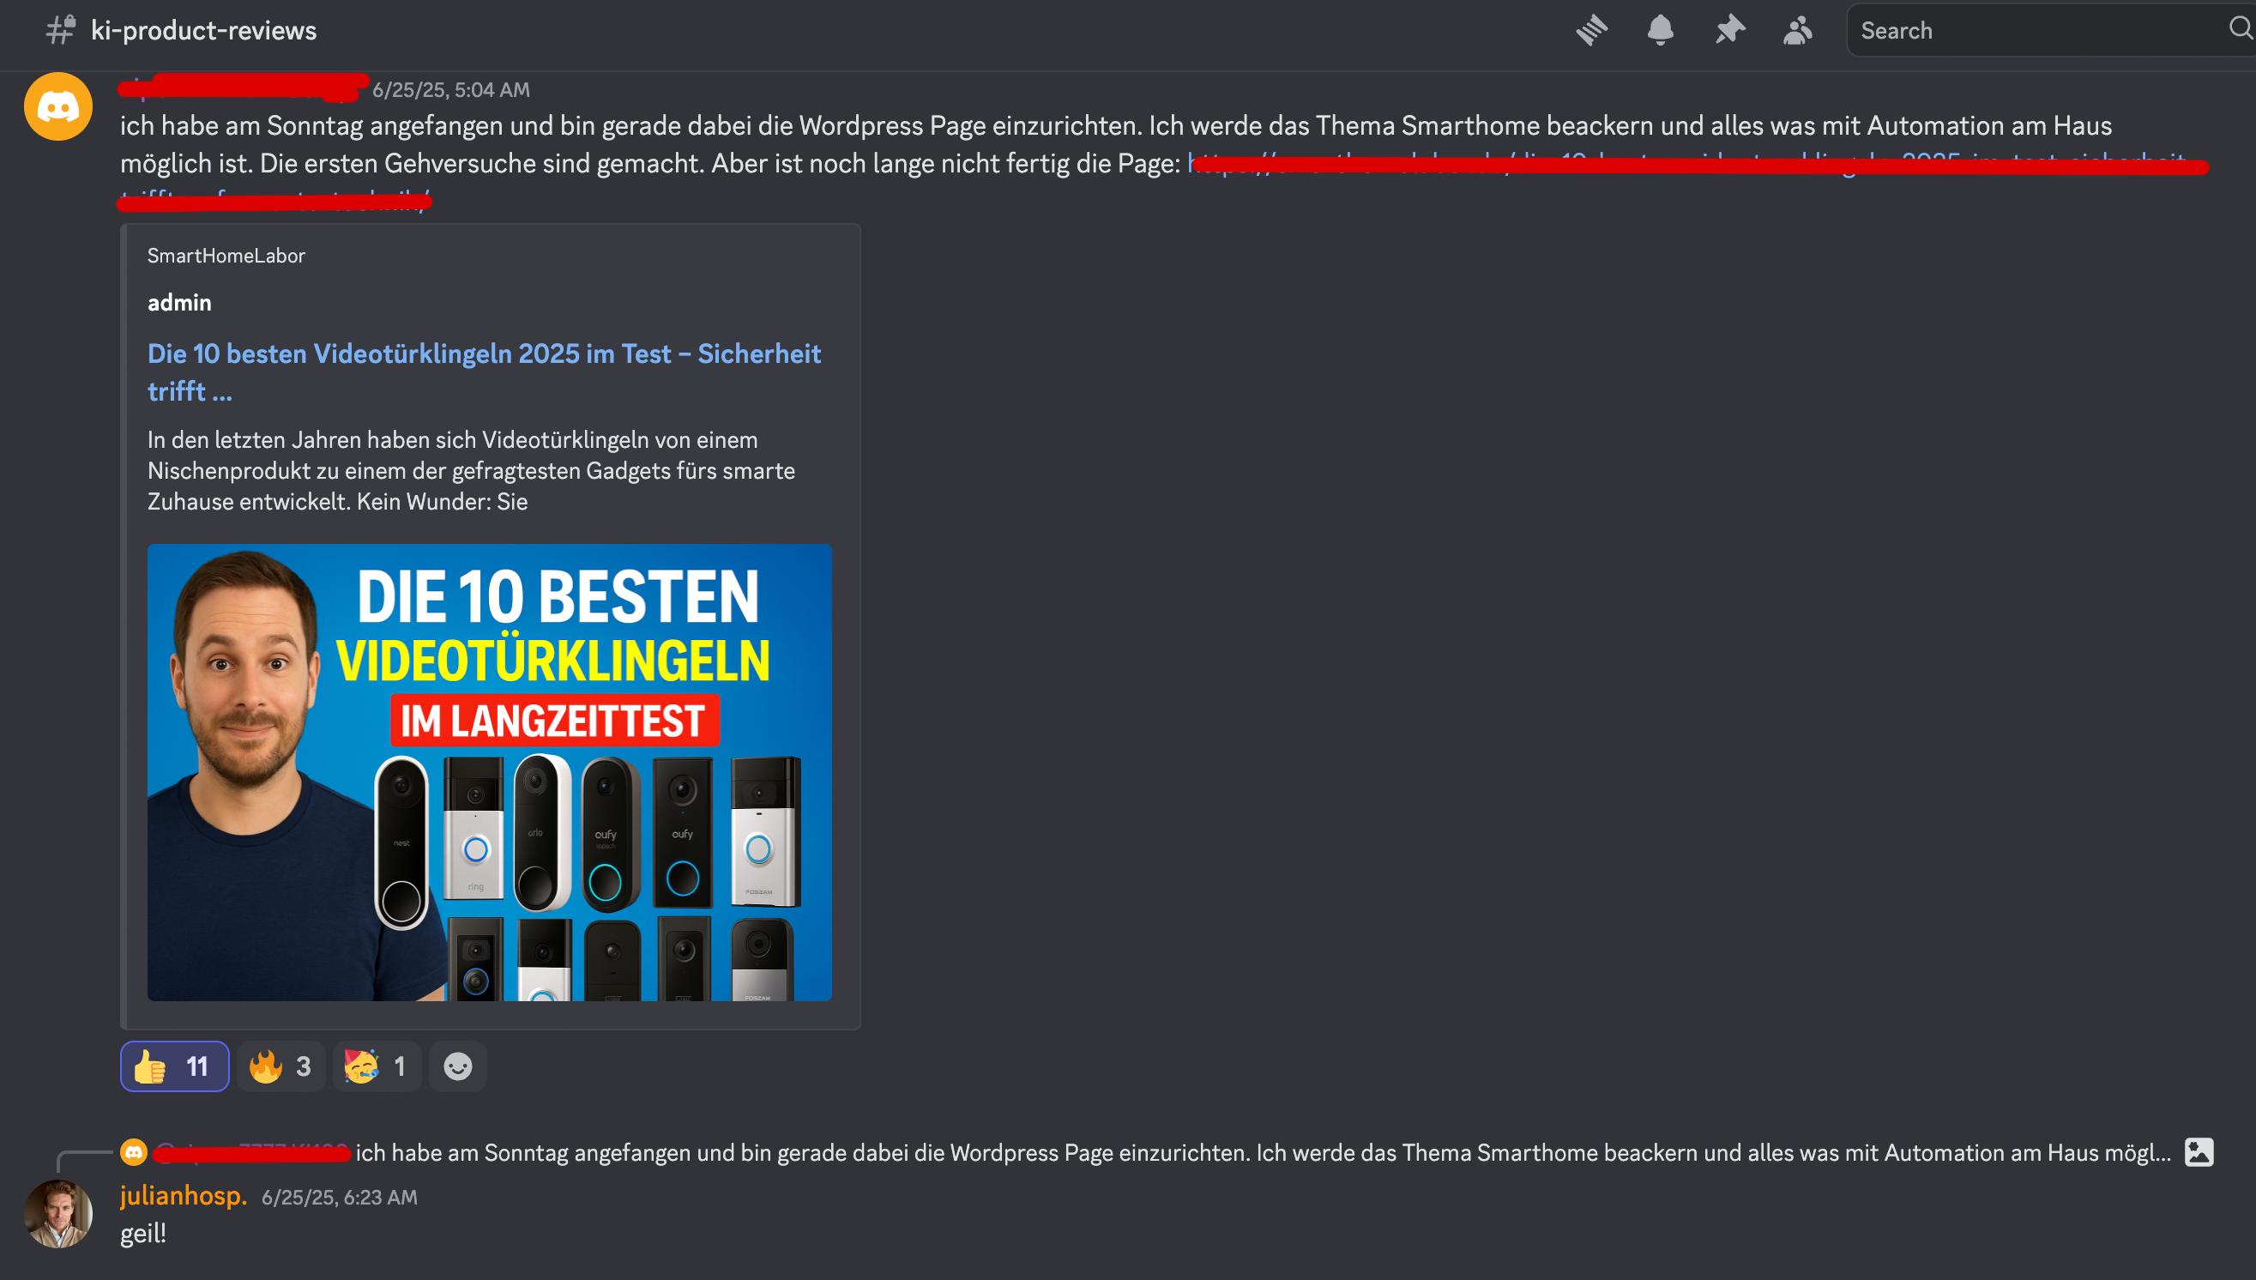The width and height of the screenshot is (2256, 1280).
Task: Click the SmartHomeLabor site name
Action: (226, 256)
